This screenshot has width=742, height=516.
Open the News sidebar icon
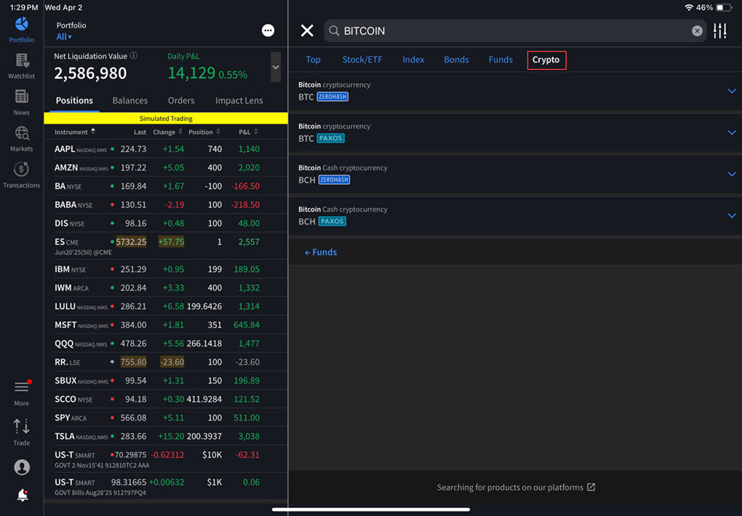[21, 101]
